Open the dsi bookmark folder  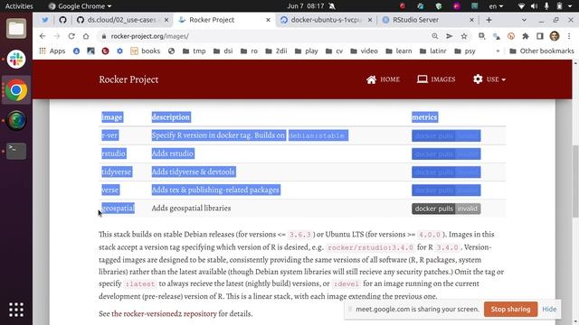point(223,51)
